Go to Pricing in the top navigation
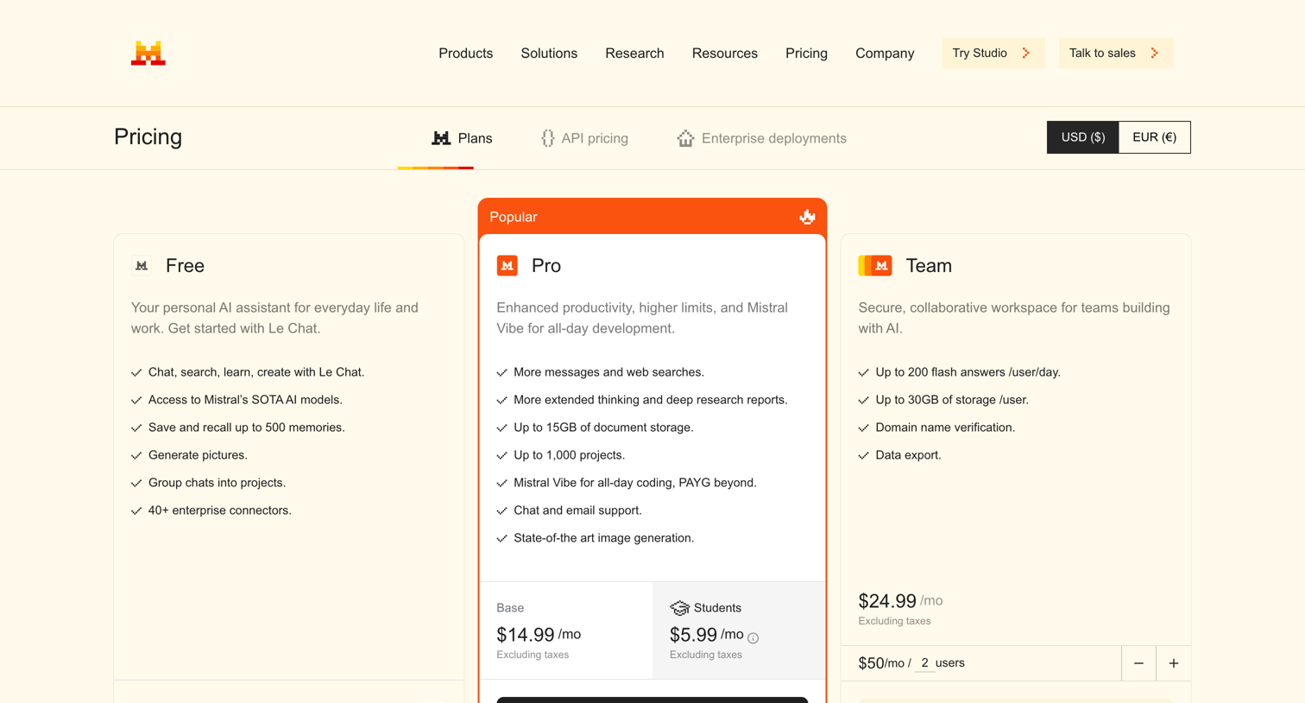Screen dimensions: 1305x703 point(806,54)
